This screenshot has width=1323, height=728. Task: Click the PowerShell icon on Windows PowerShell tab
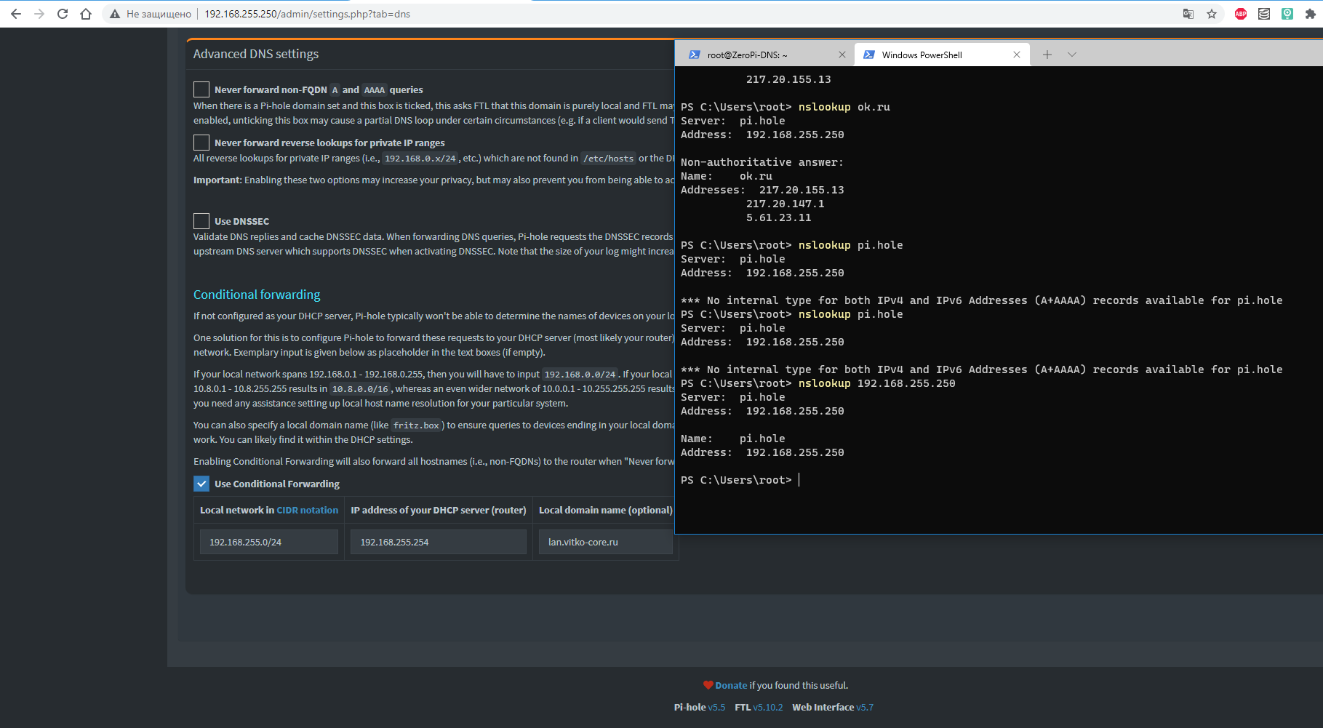[x=869, y=55]
